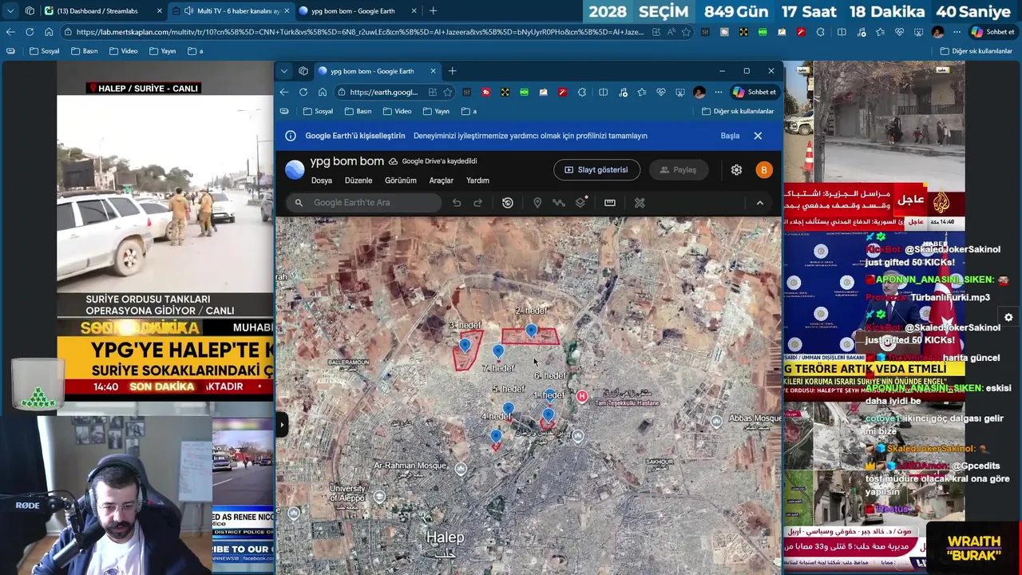Screen dimensions: 1022x575
Task: Click the 4. hedef label on map
Action: pyautogui.click(x=496, y=417)
